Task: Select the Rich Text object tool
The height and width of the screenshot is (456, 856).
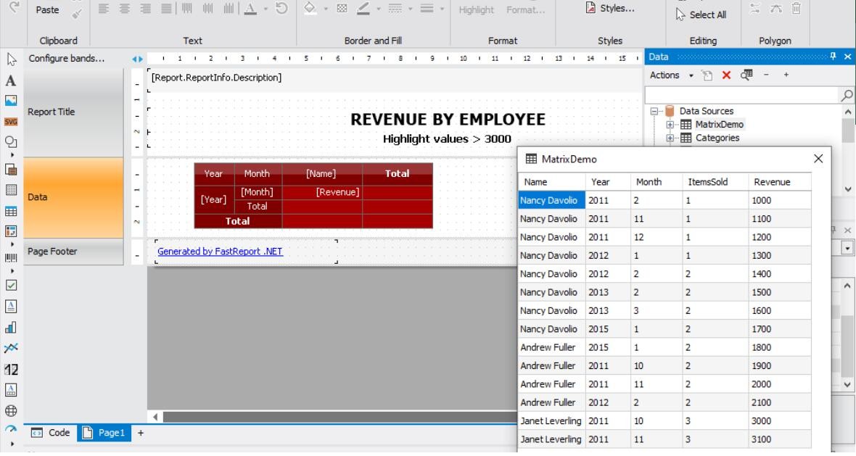Action: pos(11,307)
